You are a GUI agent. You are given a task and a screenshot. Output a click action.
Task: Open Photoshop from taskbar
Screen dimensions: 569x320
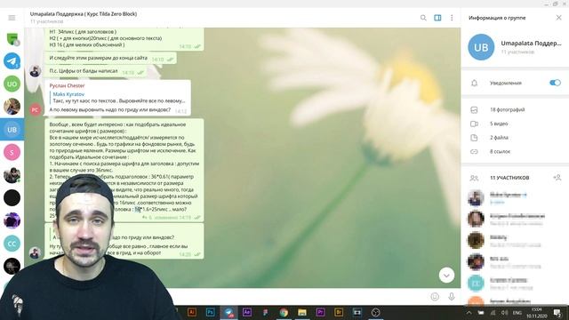coord(210,312)
